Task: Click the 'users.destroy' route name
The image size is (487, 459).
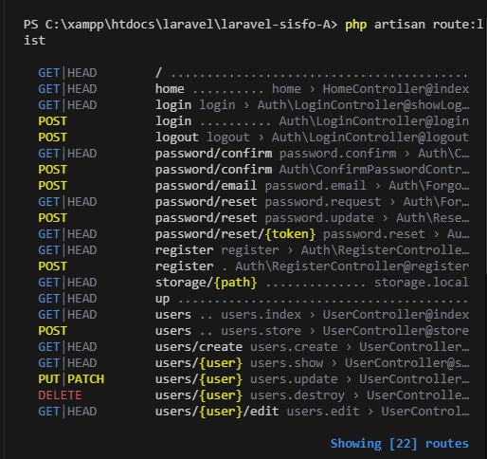Action: click(298, 395)
